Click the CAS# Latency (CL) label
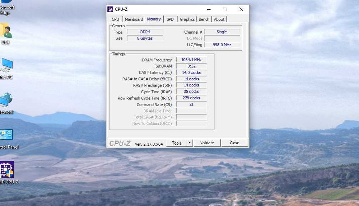 [x=155, y=72]
